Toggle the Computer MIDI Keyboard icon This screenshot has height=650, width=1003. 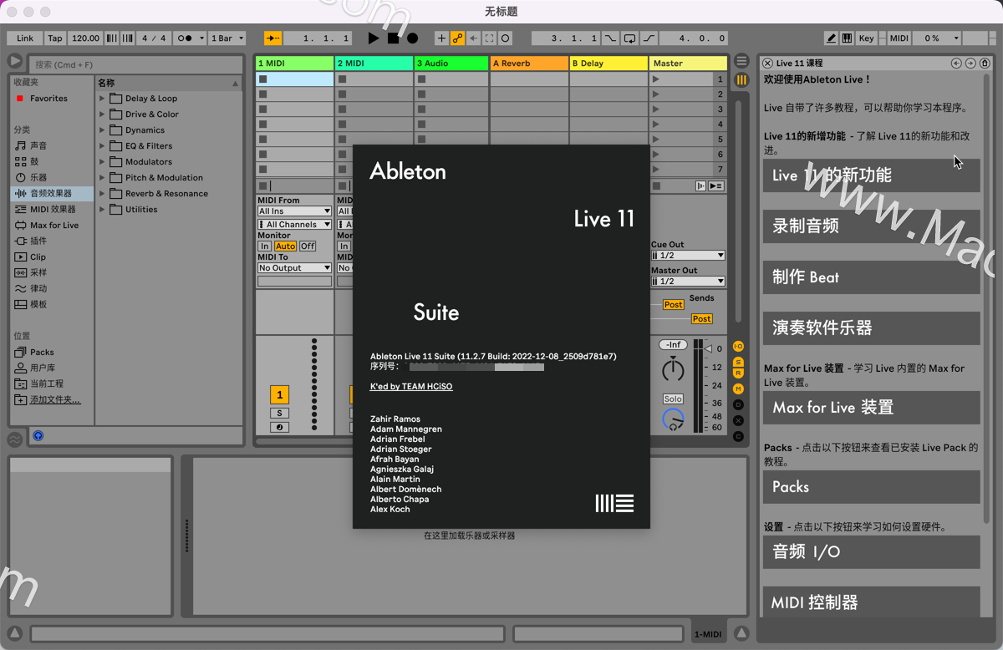coord(847,38)
